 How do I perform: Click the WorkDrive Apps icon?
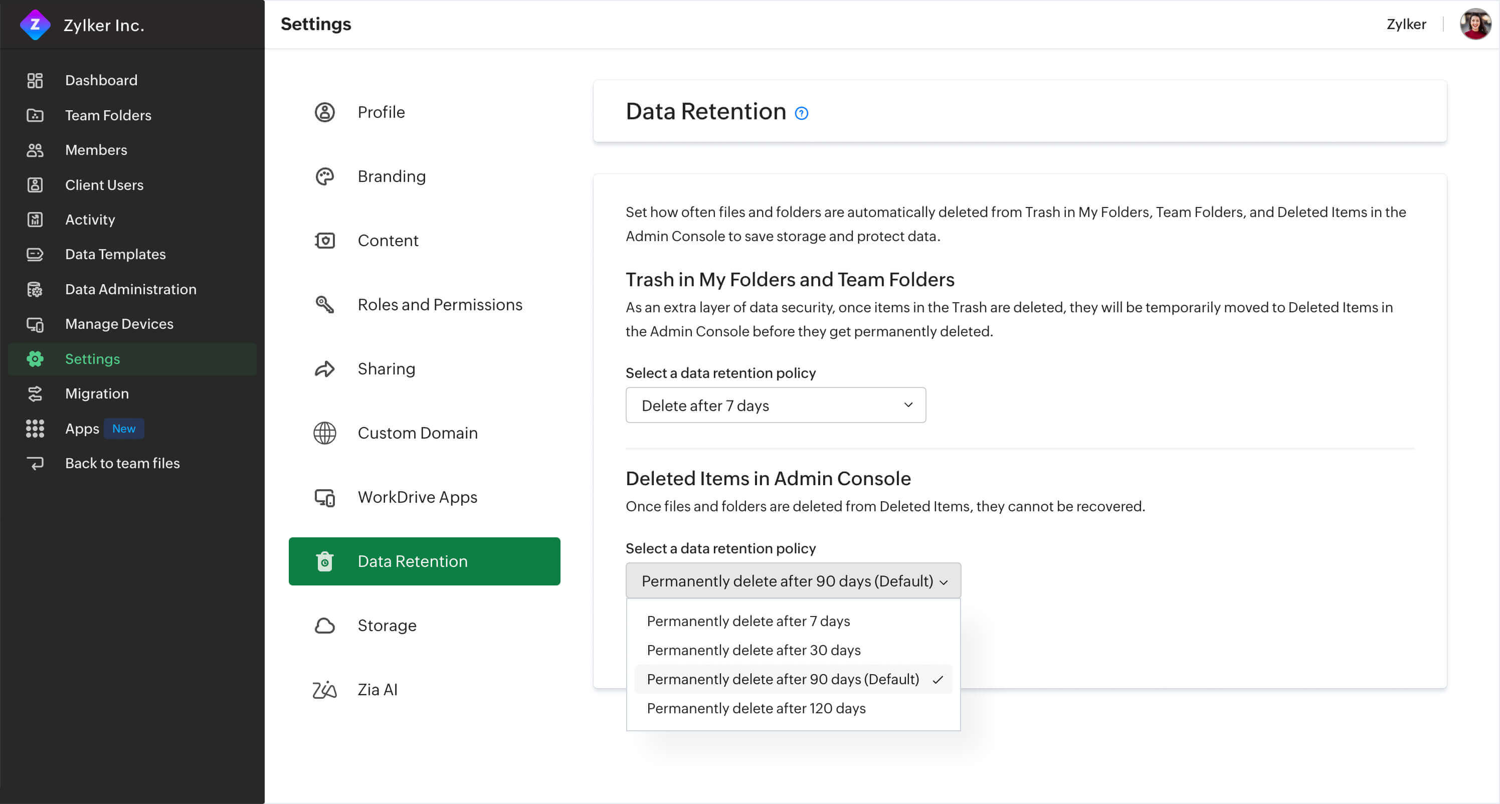tap(323, 497)
